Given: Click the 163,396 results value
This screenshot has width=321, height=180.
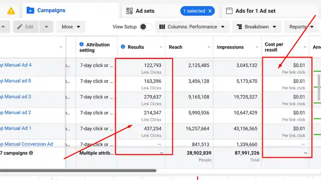Looking at the screenshot, I should pyautogui.click(x=153, y=81).
